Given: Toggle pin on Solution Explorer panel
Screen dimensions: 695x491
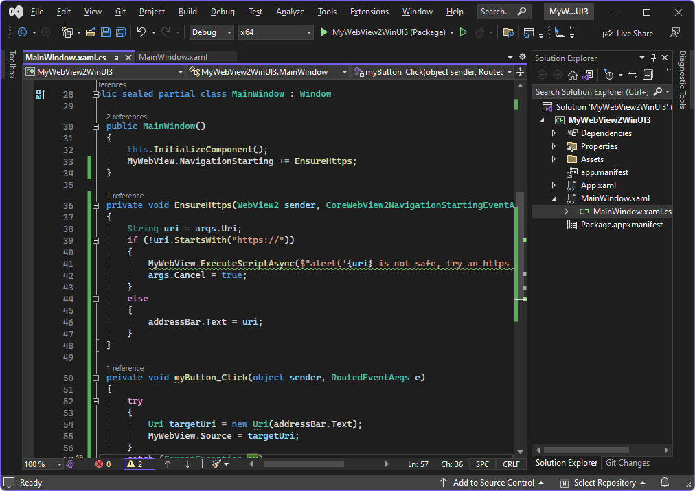Looking at the screenshot, I should pyautogui.click(x=653, y=58).
